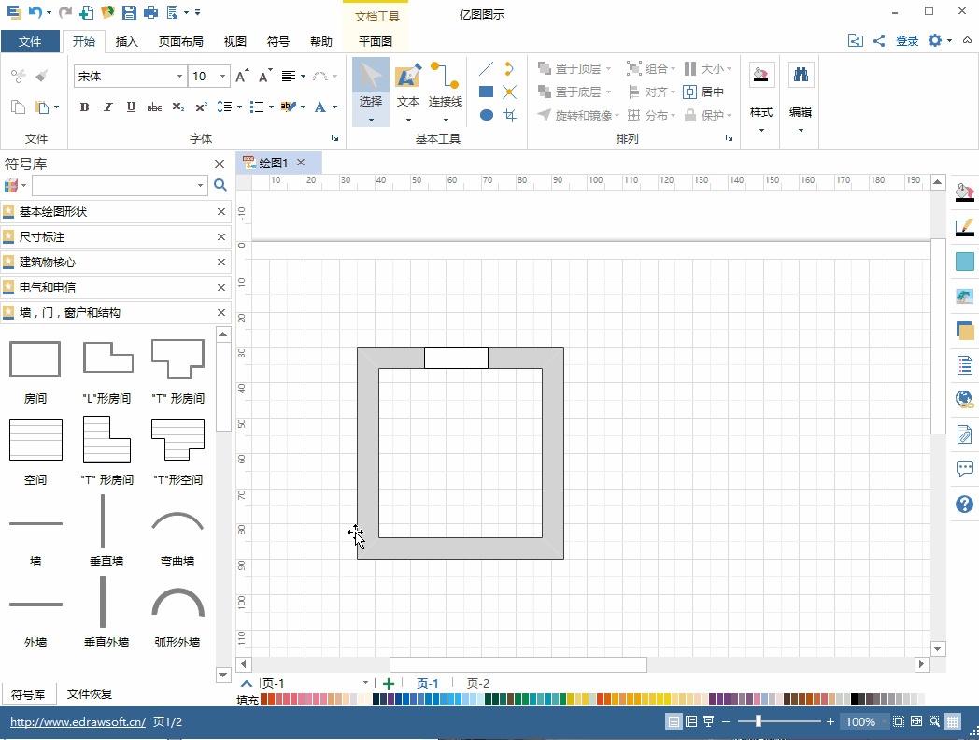The width and height of the screenshot is (979, 740).
Task: Select the crop tool icon
Action: pyautogui.click(x=509, y=115)
